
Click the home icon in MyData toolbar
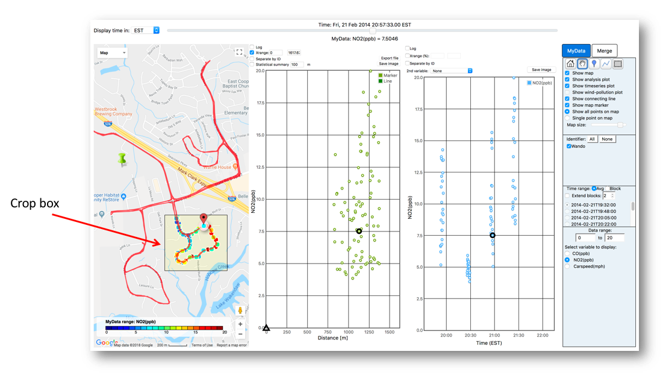click(570, 64)
